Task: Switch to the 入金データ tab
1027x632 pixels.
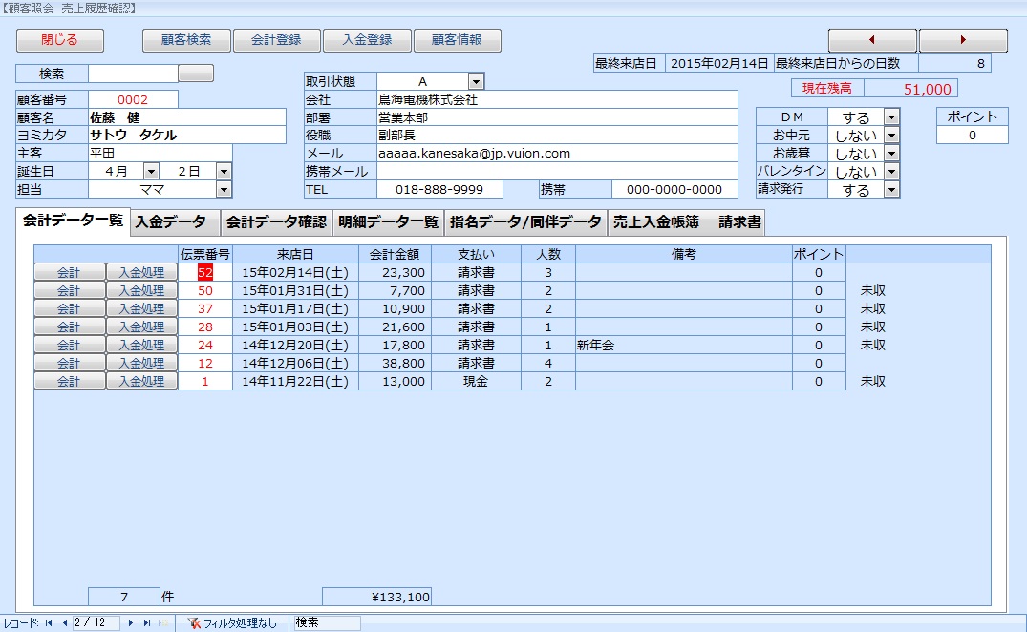Action: tap(170, 222)
